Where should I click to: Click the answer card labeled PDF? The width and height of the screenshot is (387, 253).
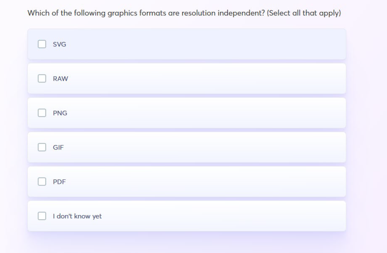tap(186, 182)
